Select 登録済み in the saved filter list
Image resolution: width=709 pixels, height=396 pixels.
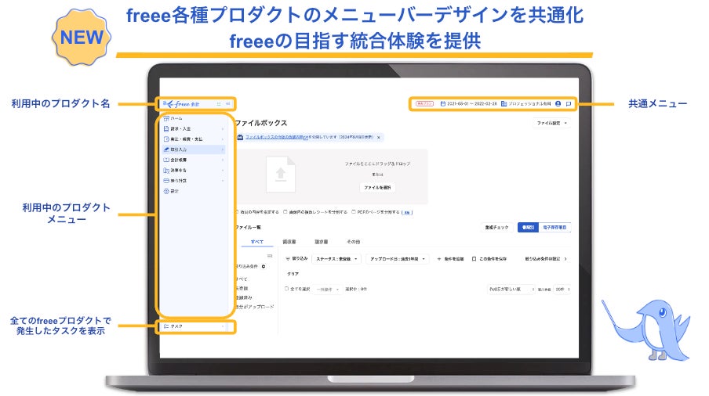(x=244, y=297)
